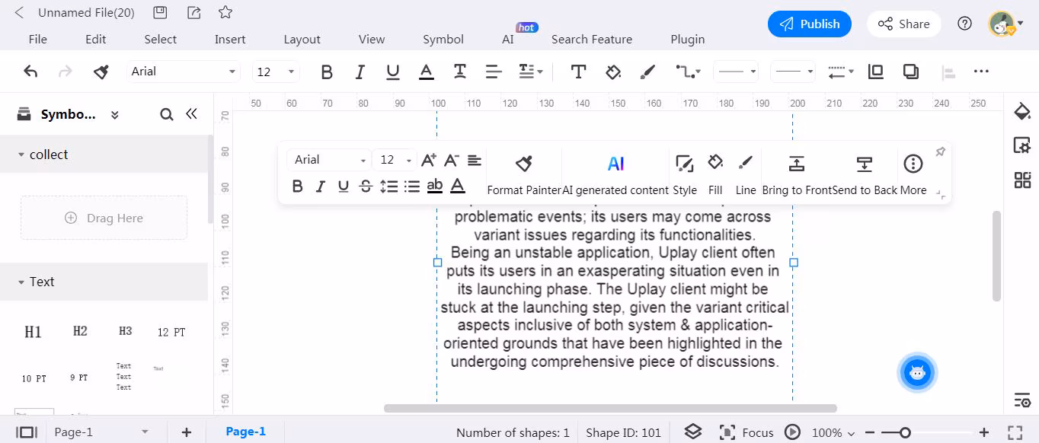The height and width of the screenshot is (443, 1039).
Task: Open the Symbol menu
Action: pos(443,39)
